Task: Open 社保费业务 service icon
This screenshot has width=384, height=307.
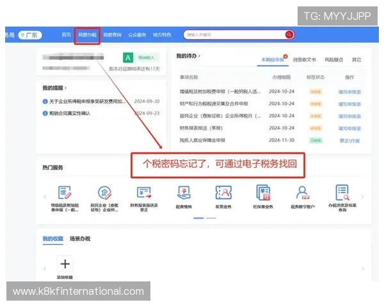Action: point(263,193)
